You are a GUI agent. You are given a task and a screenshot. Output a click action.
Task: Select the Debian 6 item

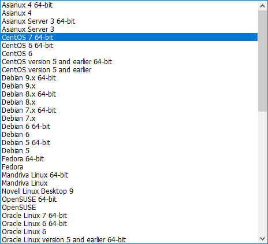tap(129, 135)
